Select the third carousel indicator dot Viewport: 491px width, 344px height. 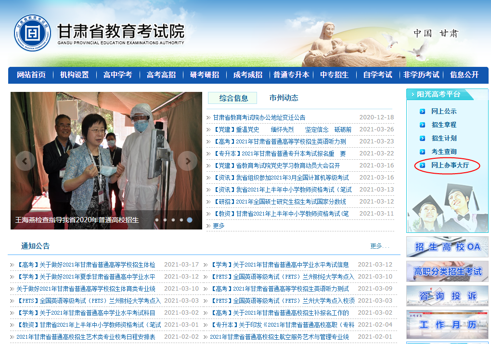coord(173,220)
